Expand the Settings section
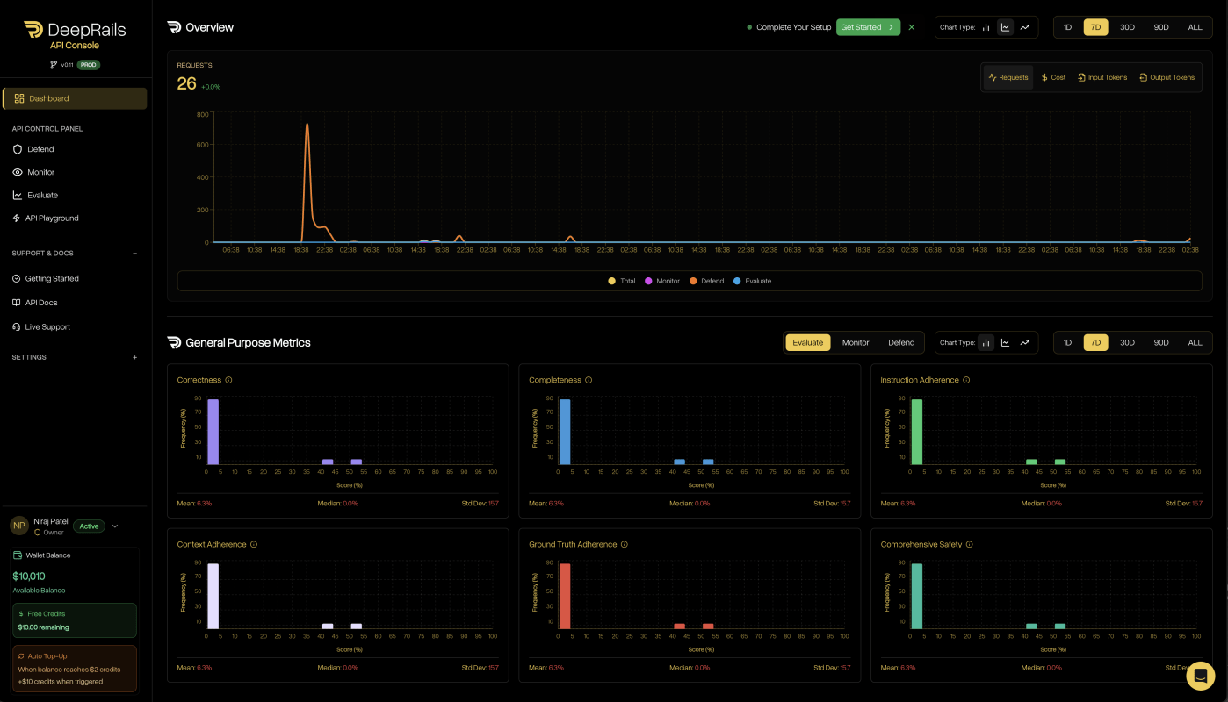Screen dimensions: 1228x702 (x=134, y=357)
